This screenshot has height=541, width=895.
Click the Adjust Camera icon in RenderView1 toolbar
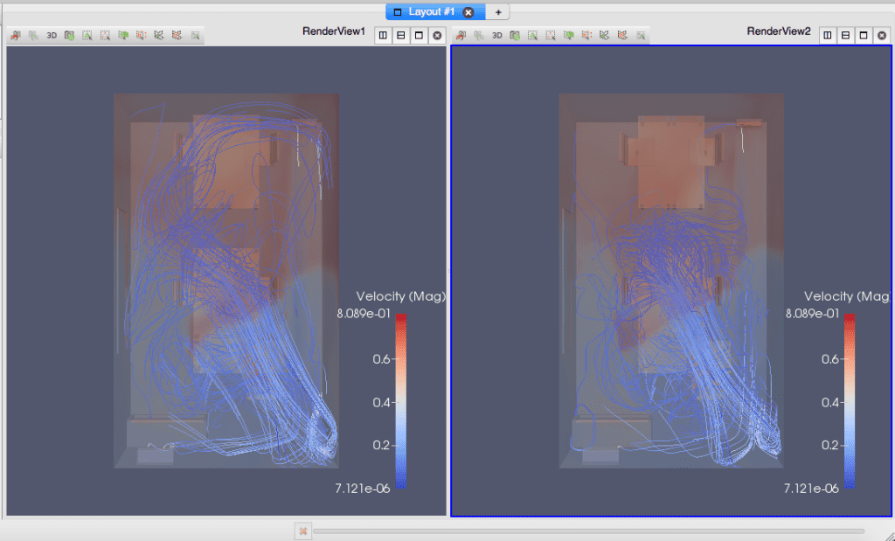14,35
